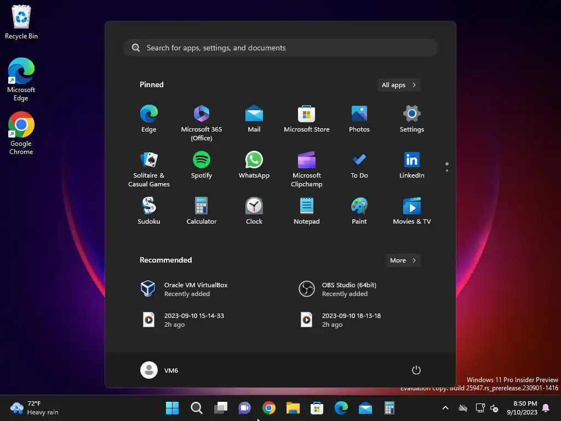Open the clock showing 8:50 PM

522,408
